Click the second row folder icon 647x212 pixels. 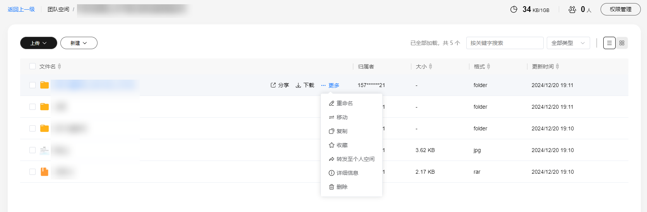[x=45, y=107]
